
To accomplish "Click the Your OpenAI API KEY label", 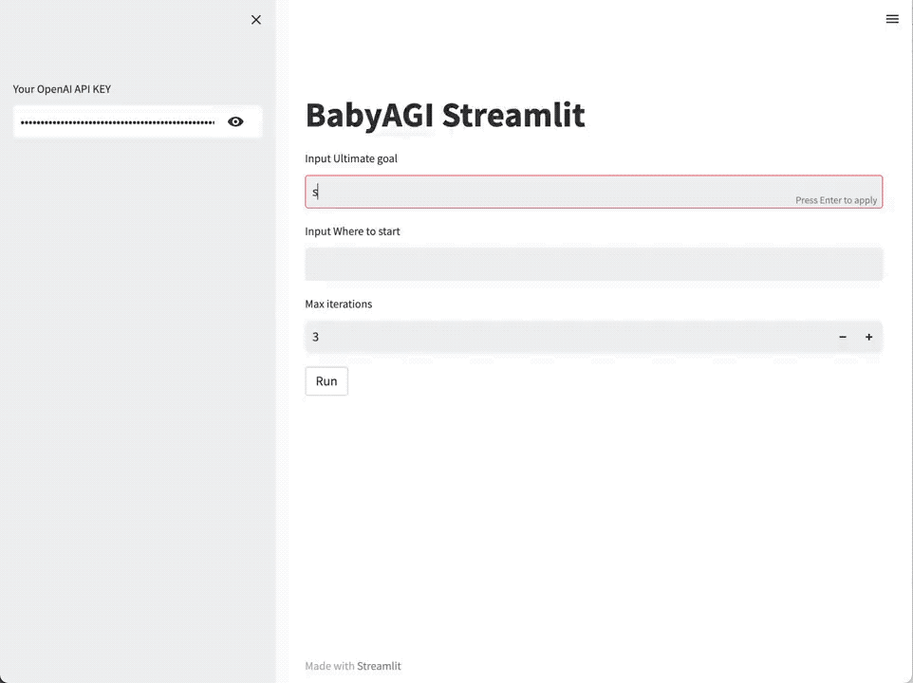I will coord(62,89).
